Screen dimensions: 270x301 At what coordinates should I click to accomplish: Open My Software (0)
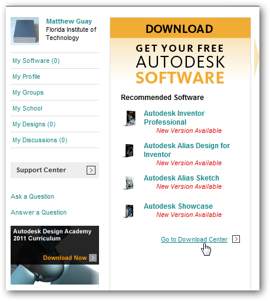[x=36, y=61]
